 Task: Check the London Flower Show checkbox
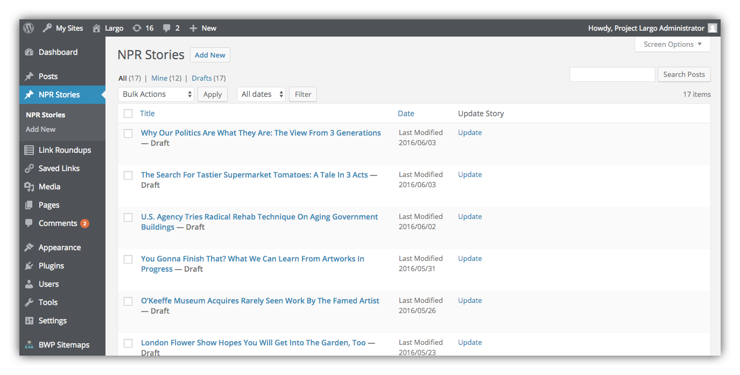128,343
